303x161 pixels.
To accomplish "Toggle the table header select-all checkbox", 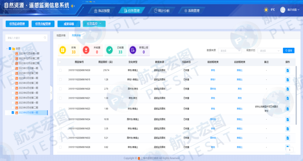I will [60, 62].
